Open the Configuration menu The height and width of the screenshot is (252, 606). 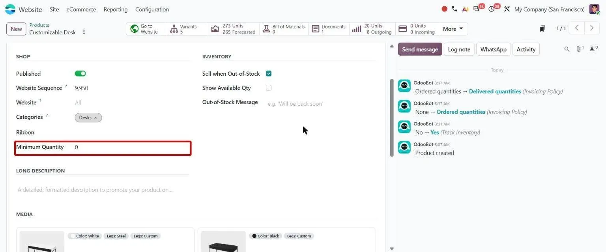(152, 9)
